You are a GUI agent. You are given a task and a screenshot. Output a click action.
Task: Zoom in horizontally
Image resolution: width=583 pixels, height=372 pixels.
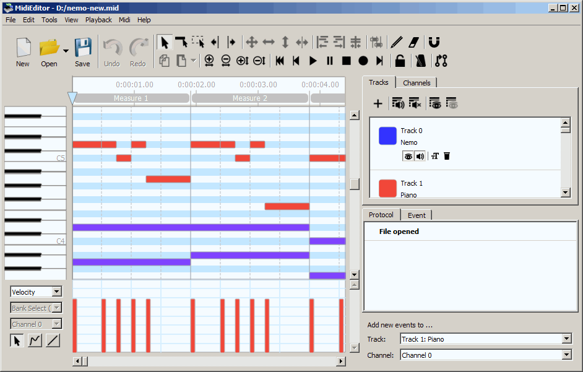point(209,61)
